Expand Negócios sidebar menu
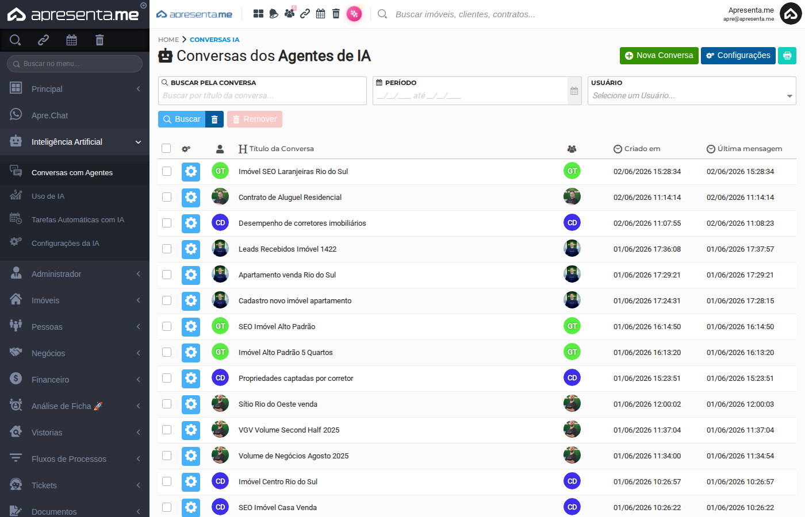Viewport: 805px width, 517px height. [75, 353]
